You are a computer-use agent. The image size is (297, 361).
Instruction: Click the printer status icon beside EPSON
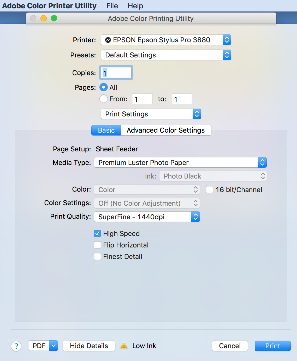(x=108, y=40)
